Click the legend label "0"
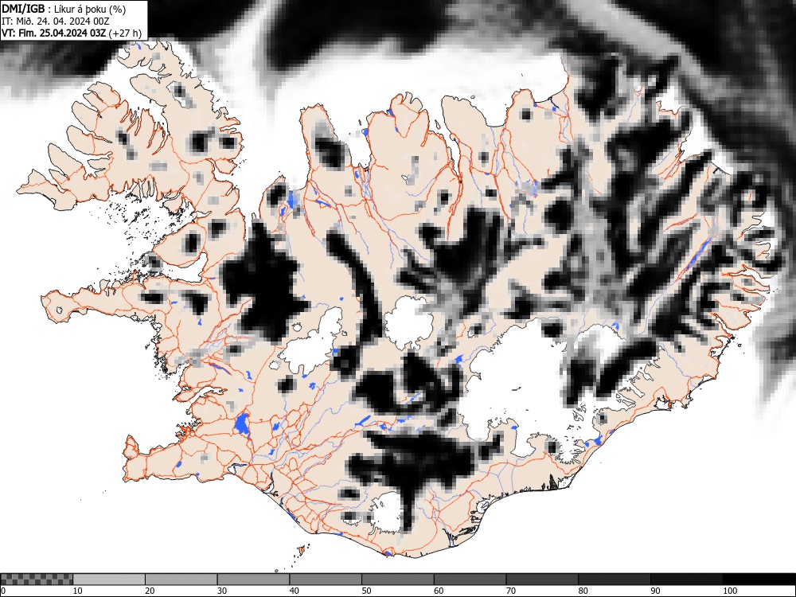This screenshot has width=796, height=597. point(3,591)
